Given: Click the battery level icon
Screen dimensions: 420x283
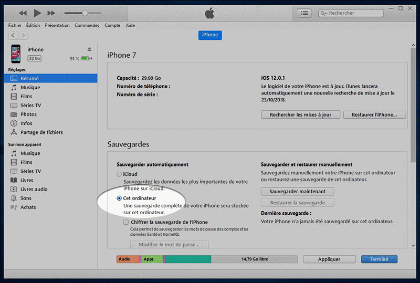Looking at the screenshot, I should [86, 58].
